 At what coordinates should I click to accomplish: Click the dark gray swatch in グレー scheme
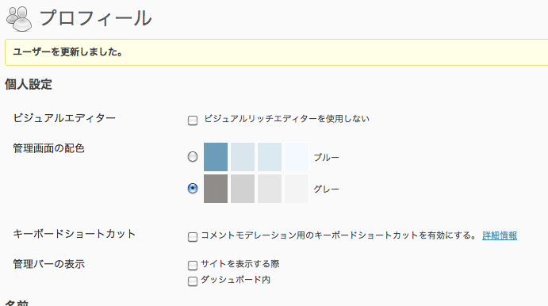[x=216, y=189]
